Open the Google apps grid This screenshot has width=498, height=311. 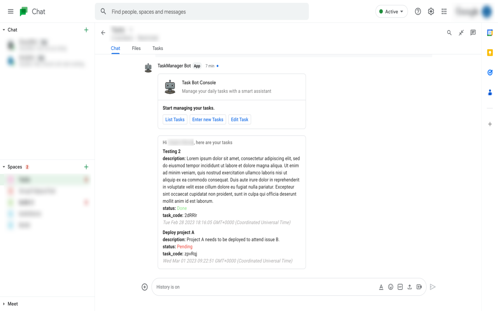click(x=444, y=11)
